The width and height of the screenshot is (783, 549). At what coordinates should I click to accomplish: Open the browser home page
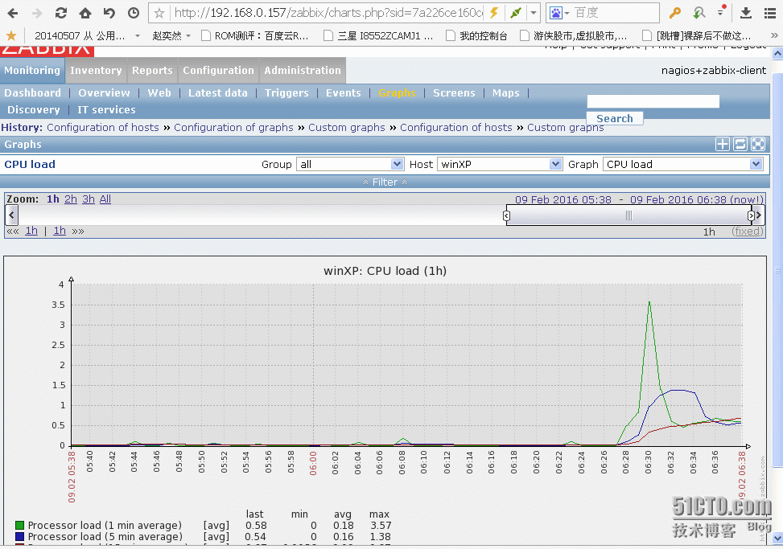click(85, 13)
